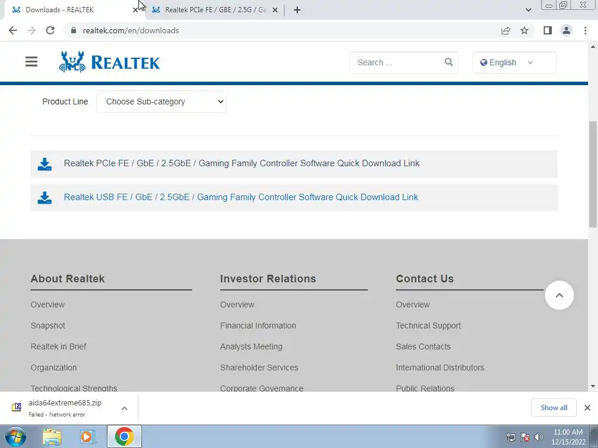Open Overview under Contact Us
Image resolution: width=598 pixels, height=448 pixels.
pyautogui.click(x=413, y=304)
